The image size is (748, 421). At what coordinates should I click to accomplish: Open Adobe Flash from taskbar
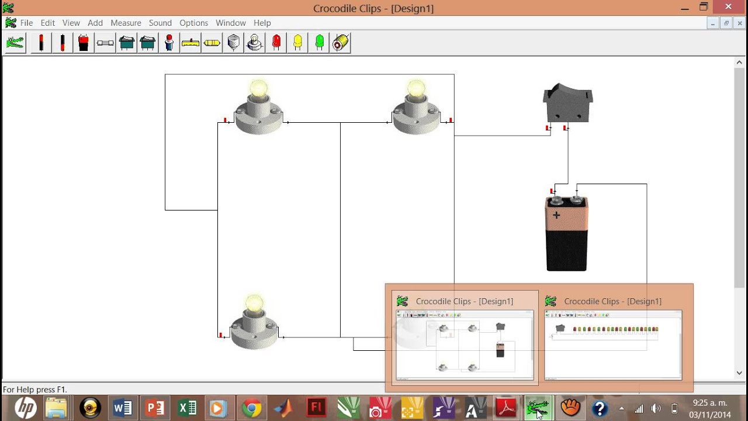[x=316, y=408]
